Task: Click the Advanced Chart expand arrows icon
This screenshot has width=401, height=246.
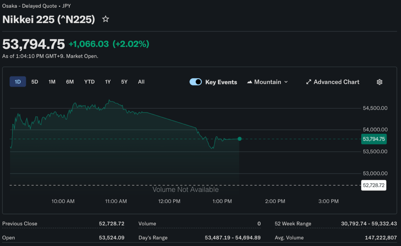Action: 309,82
